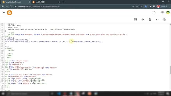Collapse the header class='header-header' fold arrow
This screenshot has height=96, width=171.
[4, 61]
